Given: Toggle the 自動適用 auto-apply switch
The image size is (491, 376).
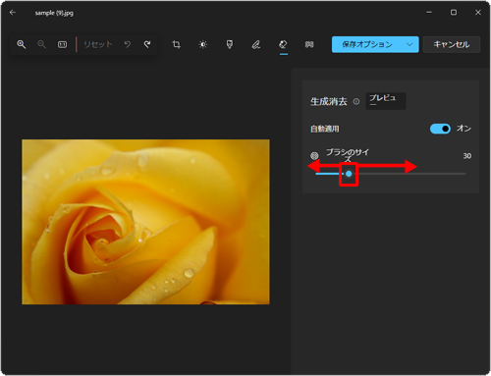Looking at the screenshot, I should (440, 129).
